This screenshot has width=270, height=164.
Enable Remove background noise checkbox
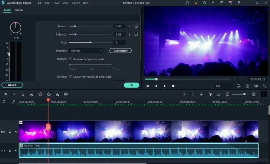point(71,59)
